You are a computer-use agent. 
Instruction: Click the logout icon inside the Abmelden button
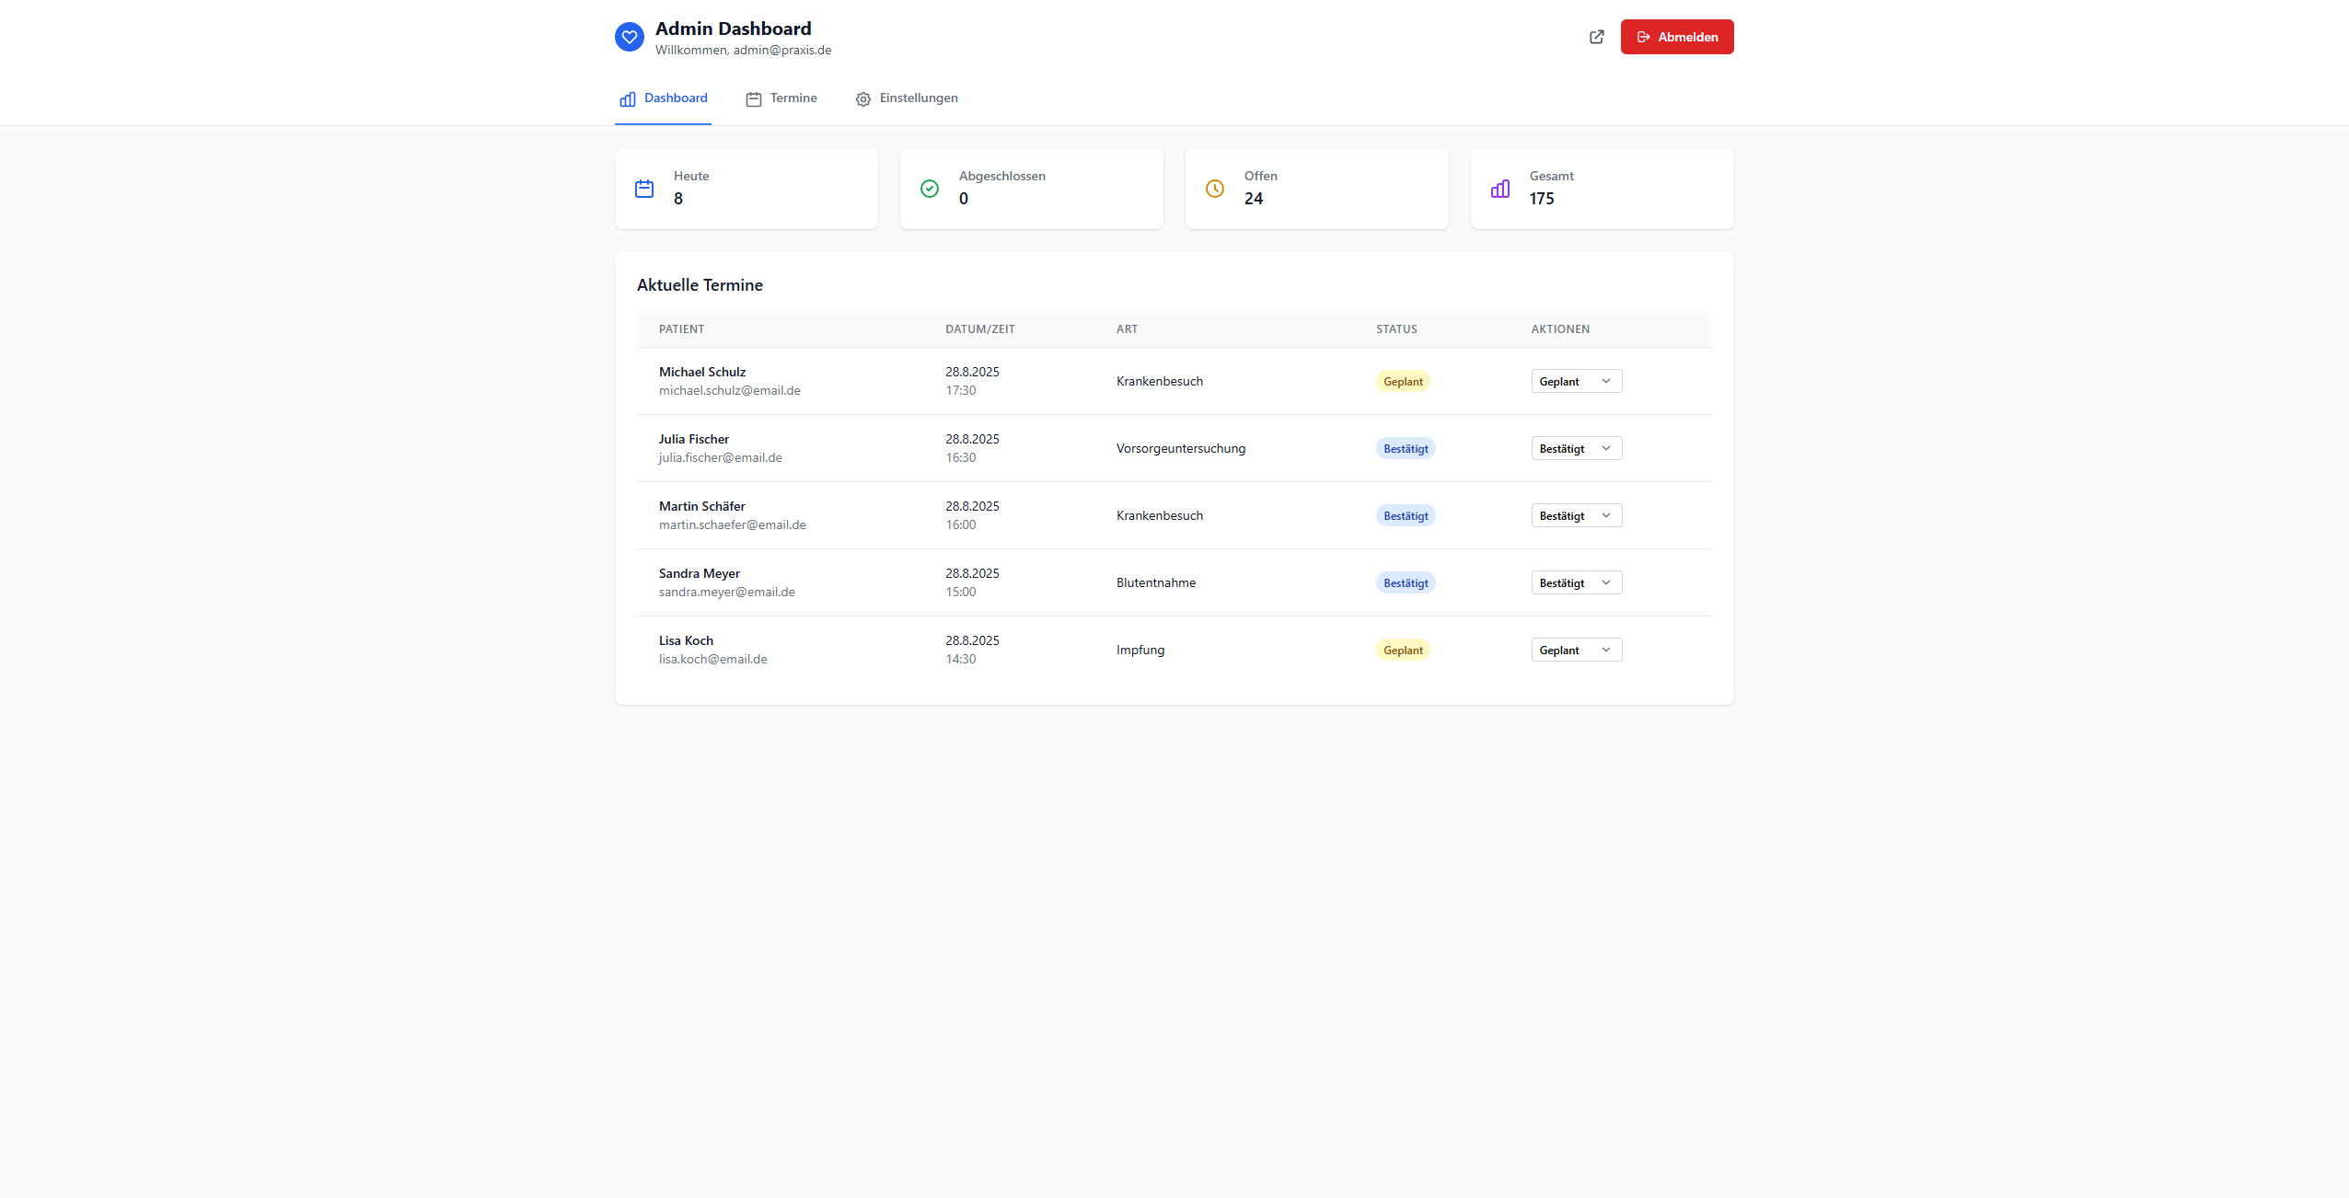pos(1646,37)
